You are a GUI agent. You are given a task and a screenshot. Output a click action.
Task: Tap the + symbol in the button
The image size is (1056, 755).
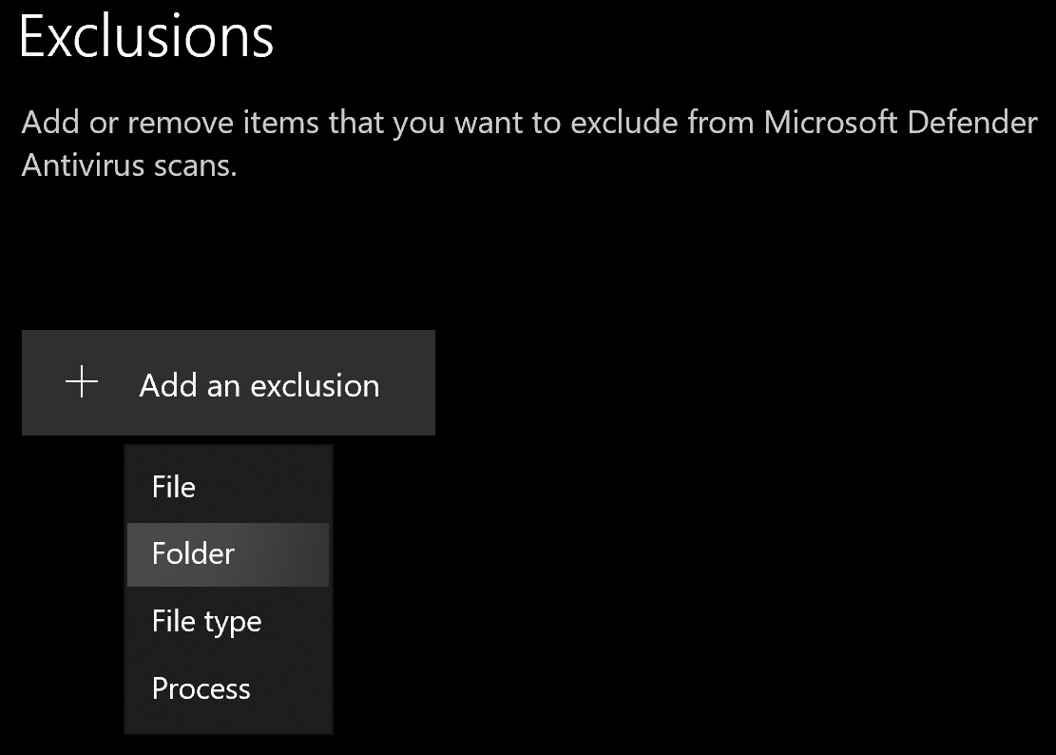(84, 383)
